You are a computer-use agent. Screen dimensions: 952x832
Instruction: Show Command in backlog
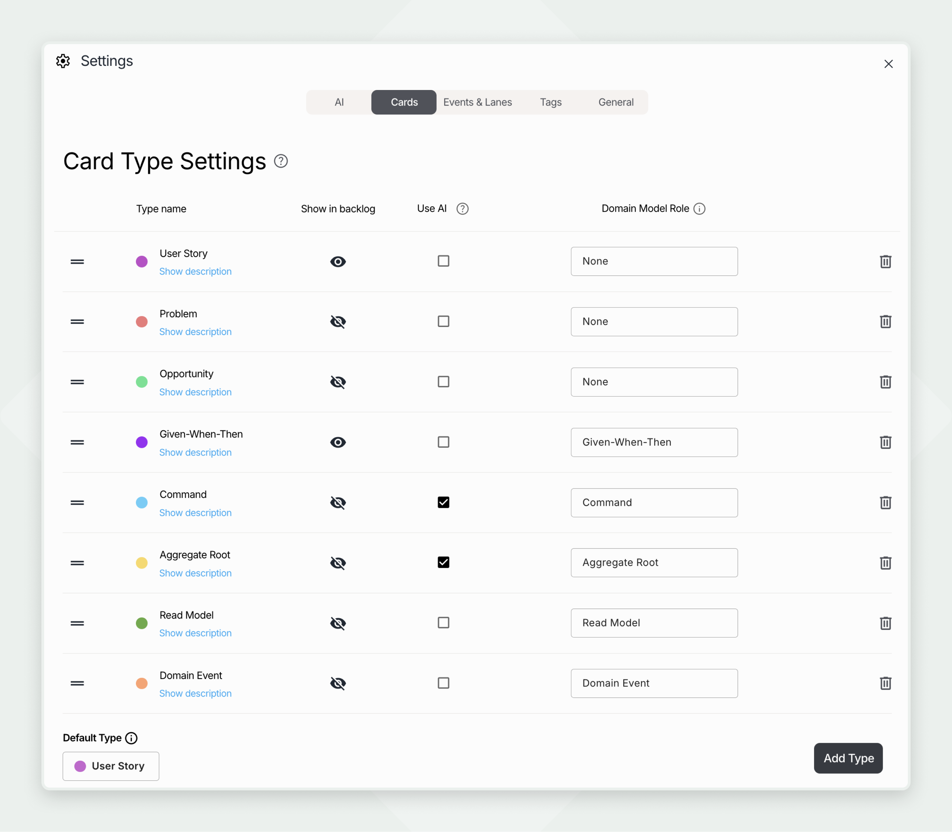(338, 502)
